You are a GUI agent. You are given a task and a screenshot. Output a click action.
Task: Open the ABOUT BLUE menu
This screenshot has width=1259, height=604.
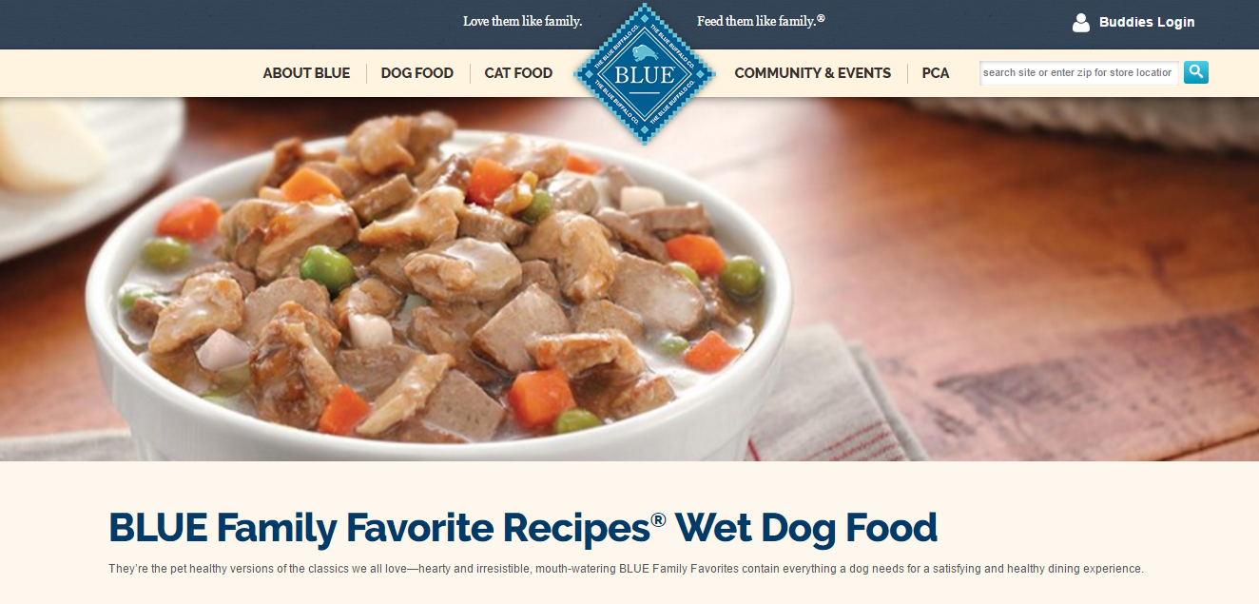pyautogui.click(x=306, y=73)
